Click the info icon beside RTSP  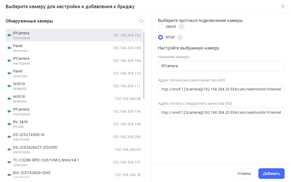pos(180,37)
